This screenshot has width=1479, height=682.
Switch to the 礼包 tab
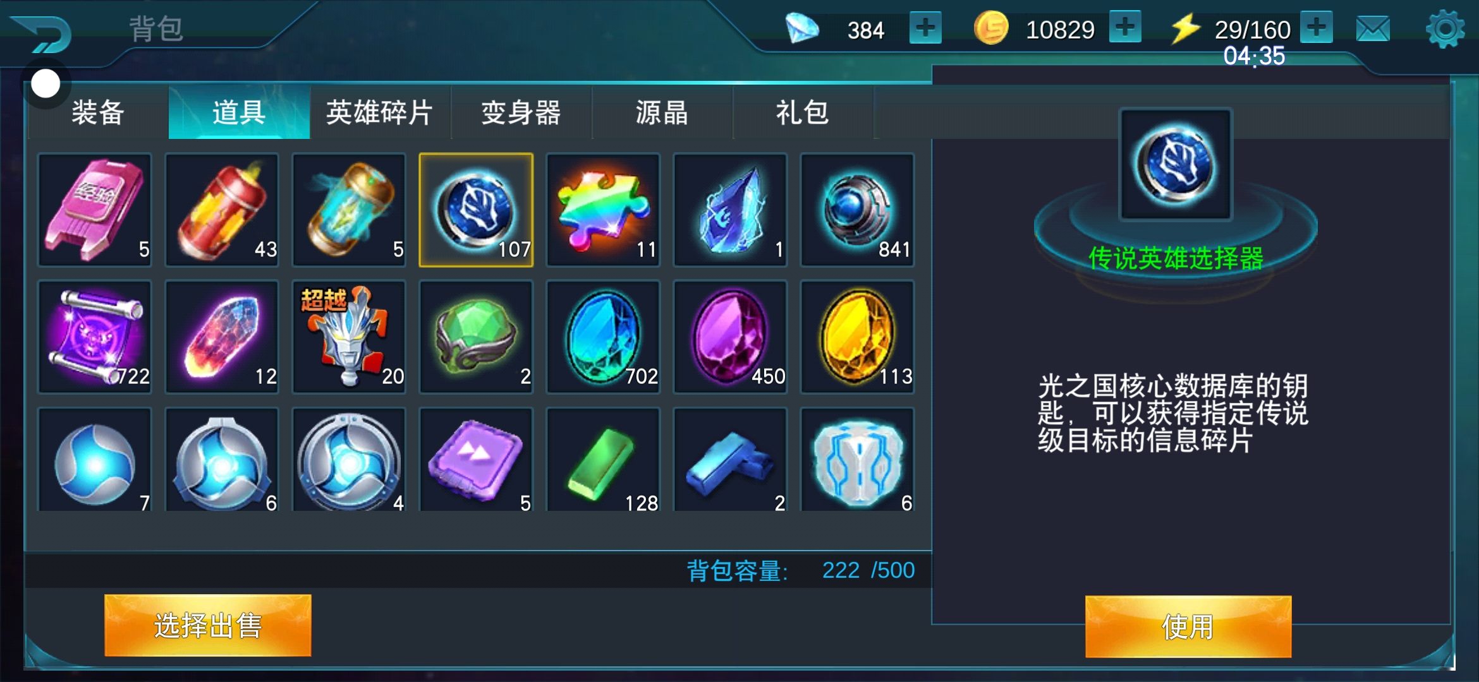click(803, 112)
